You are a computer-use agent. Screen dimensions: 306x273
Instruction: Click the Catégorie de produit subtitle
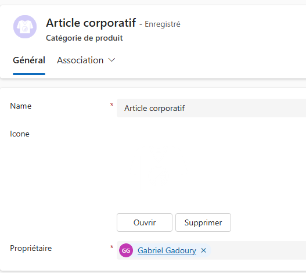84,38
